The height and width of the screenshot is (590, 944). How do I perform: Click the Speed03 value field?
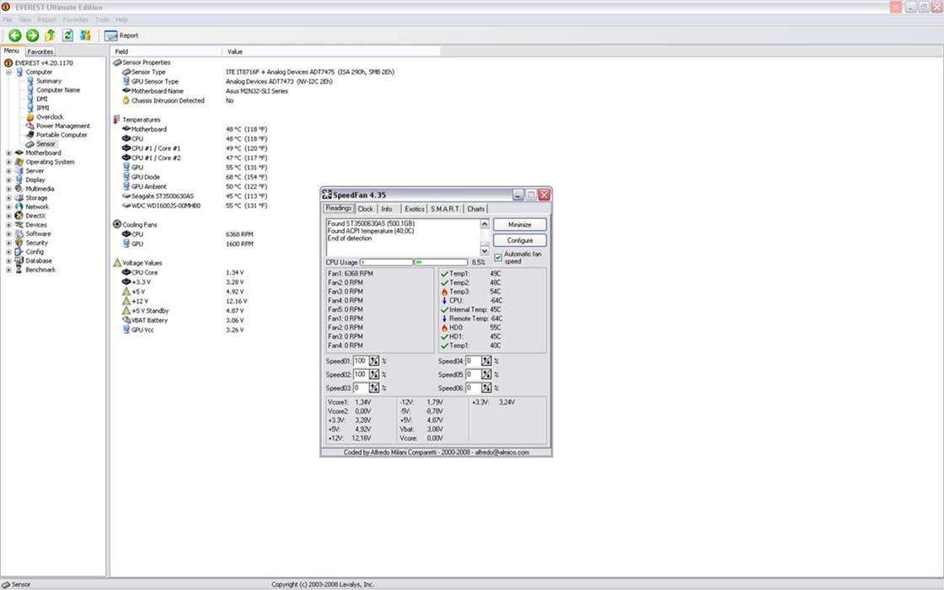coord(361,388)
